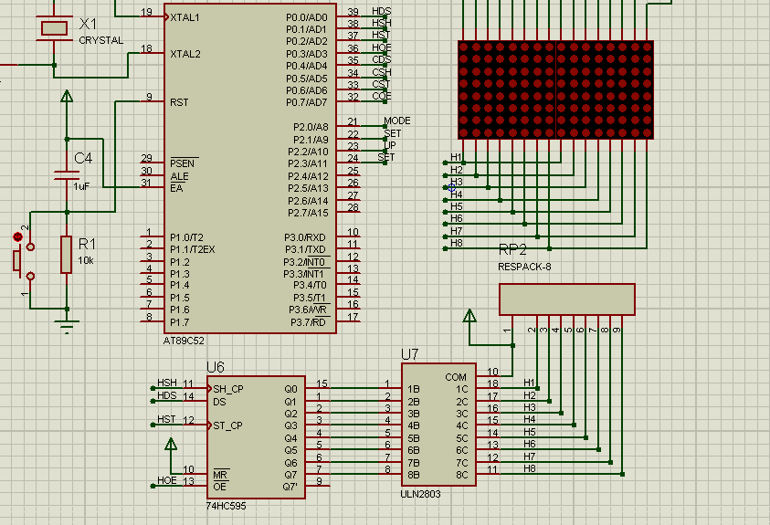The width and height of the screenshot is (770, 525).
Task: Click the X1 reference label
Action: 88,24
